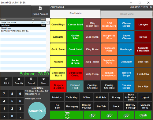Register a No Sale
The height and width of the screenshot is (120, 153).
(57, 106)
